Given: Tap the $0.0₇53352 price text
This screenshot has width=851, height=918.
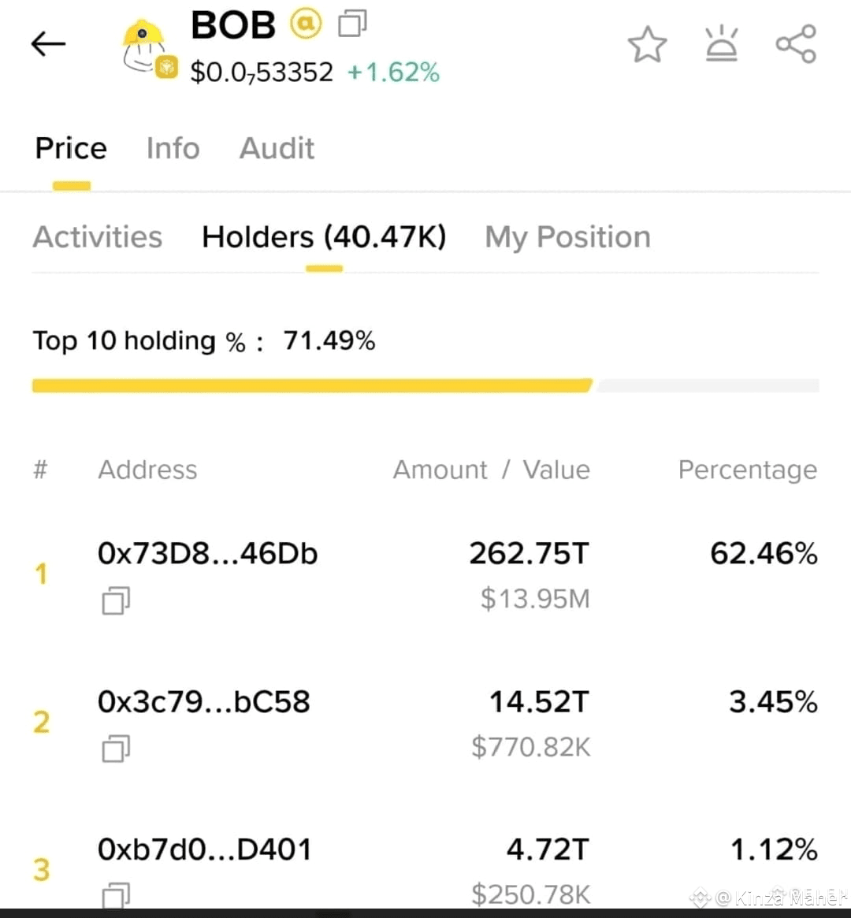Looking at the screenshot, I should [x=262, y=72].
